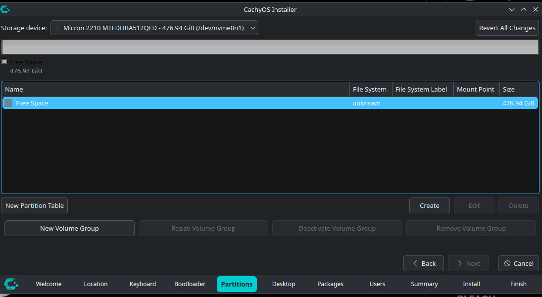Screen dimensions: 542x297
Task: Click the Mount Point column header
Action: point(477,89)
